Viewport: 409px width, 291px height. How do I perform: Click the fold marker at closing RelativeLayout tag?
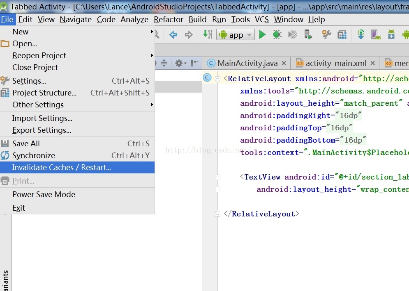[217, 214]
